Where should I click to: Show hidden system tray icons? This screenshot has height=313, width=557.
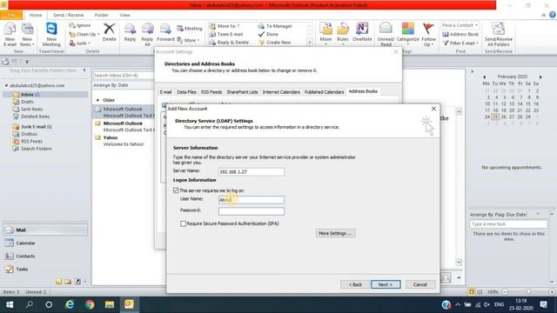pos(458,304)
